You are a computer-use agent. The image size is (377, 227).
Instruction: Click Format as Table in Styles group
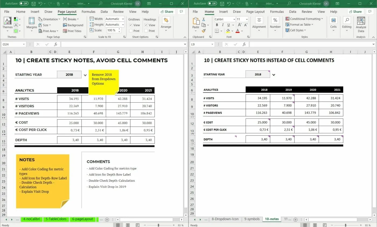pos(299,24)
